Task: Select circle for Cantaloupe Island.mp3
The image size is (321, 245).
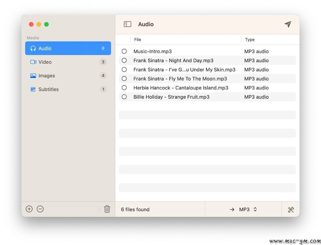Action: tap(124, 87)
